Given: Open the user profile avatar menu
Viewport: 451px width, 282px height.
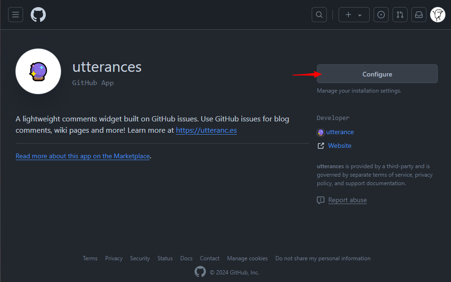Looking at the screenshot, I should point(438,15).
